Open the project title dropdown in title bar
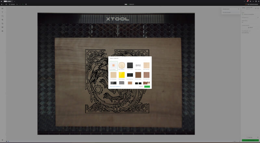Screen dimensions: 260x143 click(130, 4)
